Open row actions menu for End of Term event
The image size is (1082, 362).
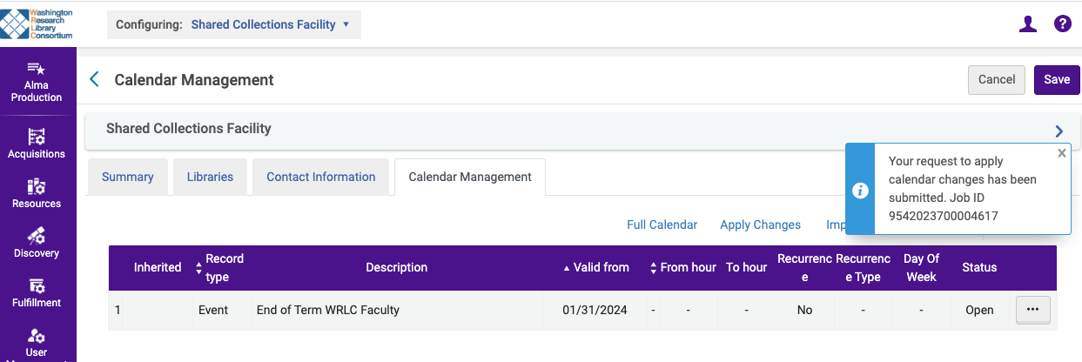click(x=1032, y=310)
